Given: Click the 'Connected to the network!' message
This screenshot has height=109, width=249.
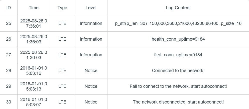Looking at the screenshot, I should 178,71.
